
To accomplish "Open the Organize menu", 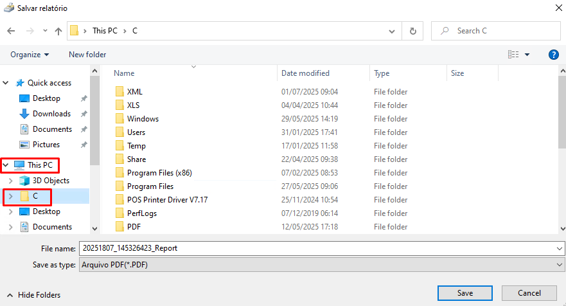I will [x=30, y=55].
